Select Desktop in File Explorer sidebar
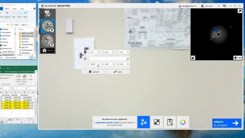The image size is (245, 138). tap(5, 29)
